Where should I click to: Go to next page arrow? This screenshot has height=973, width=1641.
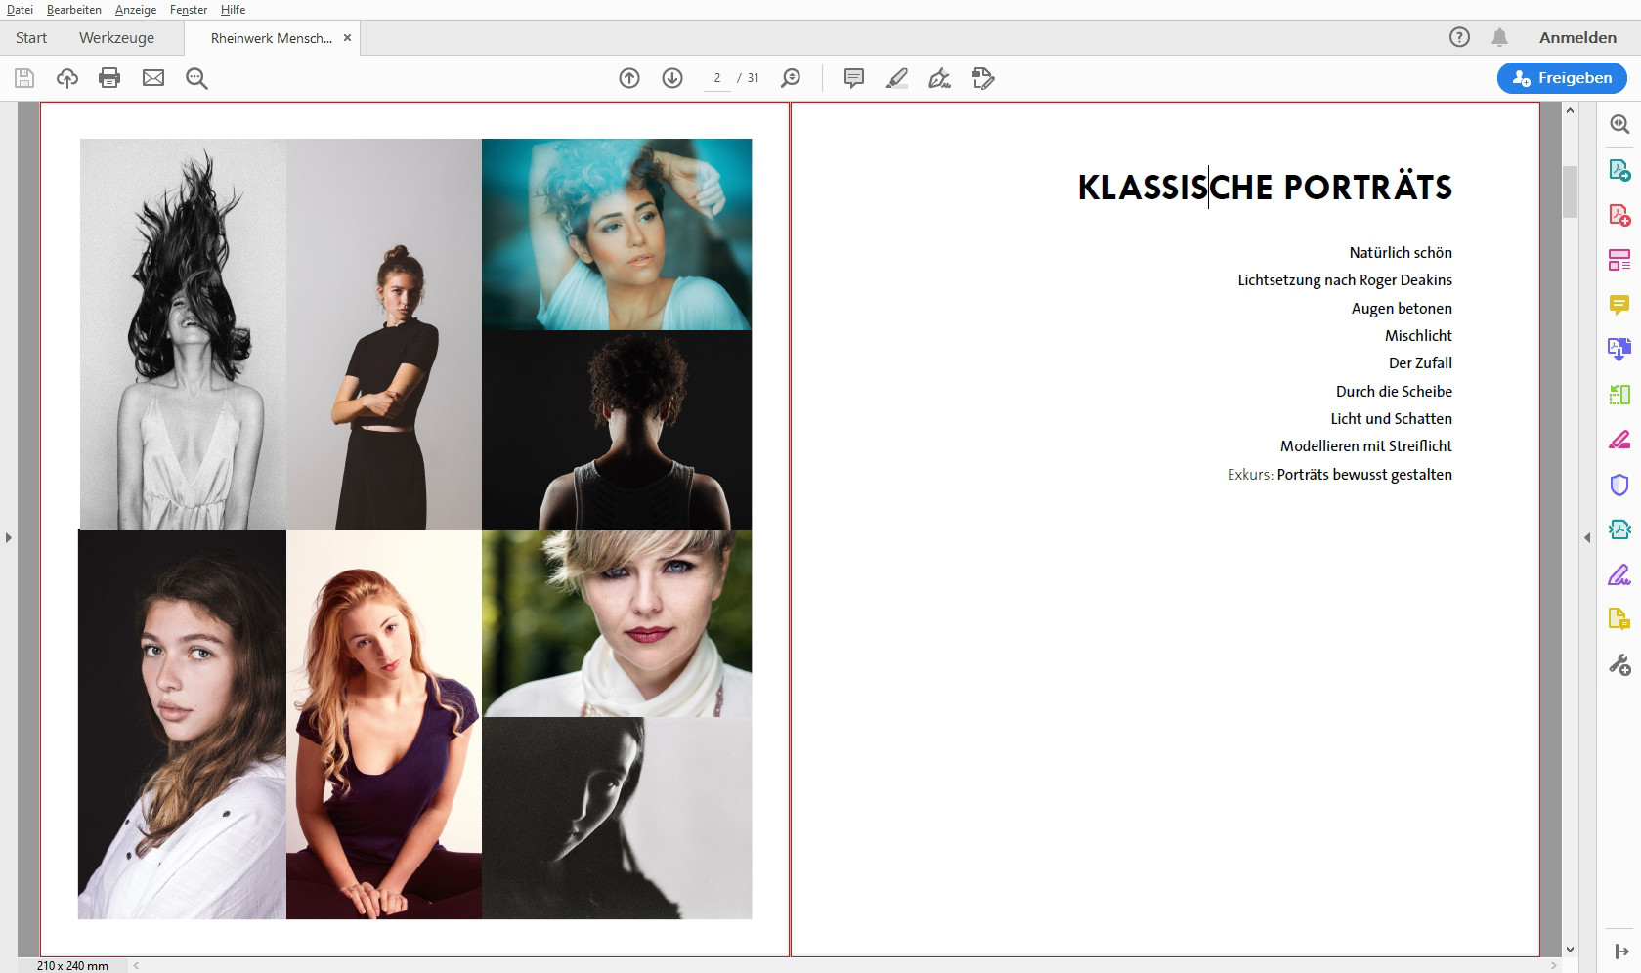(x=672, y=78)
